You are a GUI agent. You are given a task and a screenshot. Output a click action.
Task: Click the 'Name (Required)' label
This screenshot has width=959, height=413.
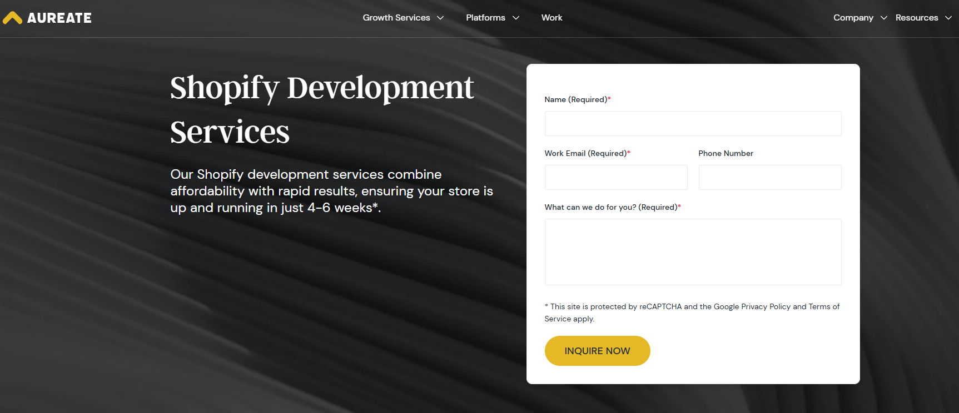point(578,99)
